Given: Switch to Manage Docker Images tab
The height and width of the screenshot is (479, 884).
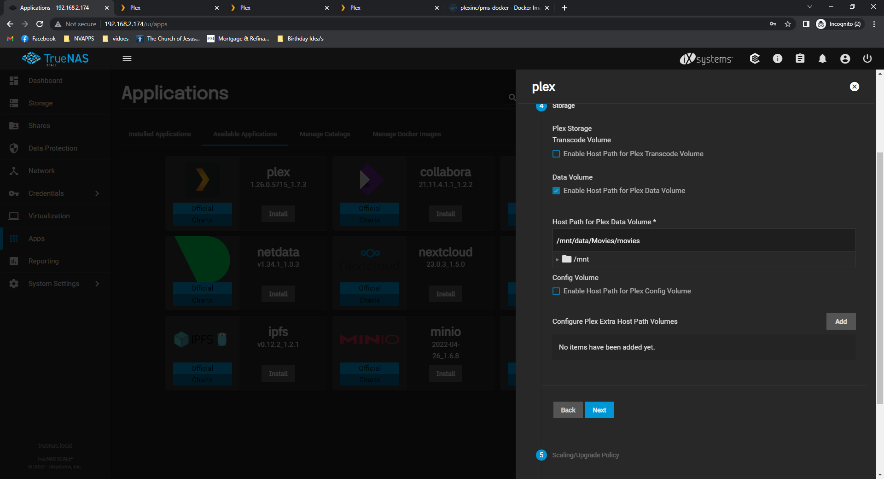Looking at the screenshot, I should click(x=407, y=134).
